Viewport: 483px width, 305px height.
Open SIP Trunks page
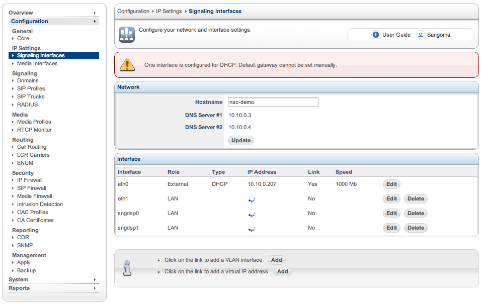pos(31,96)
